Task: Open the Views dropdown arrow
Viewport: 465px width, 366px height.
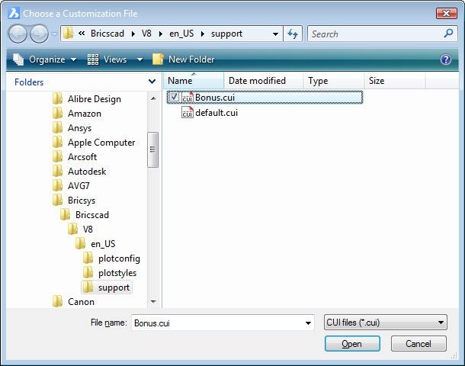Action: [139, 59]
